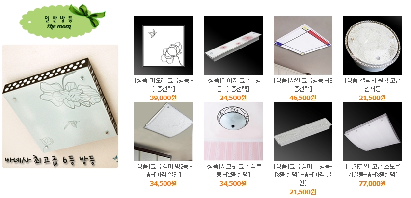Screen dimensions: 411x198
Task: Open the 피오레 고급방등 product thumbnail
Action: coord(164,46)
